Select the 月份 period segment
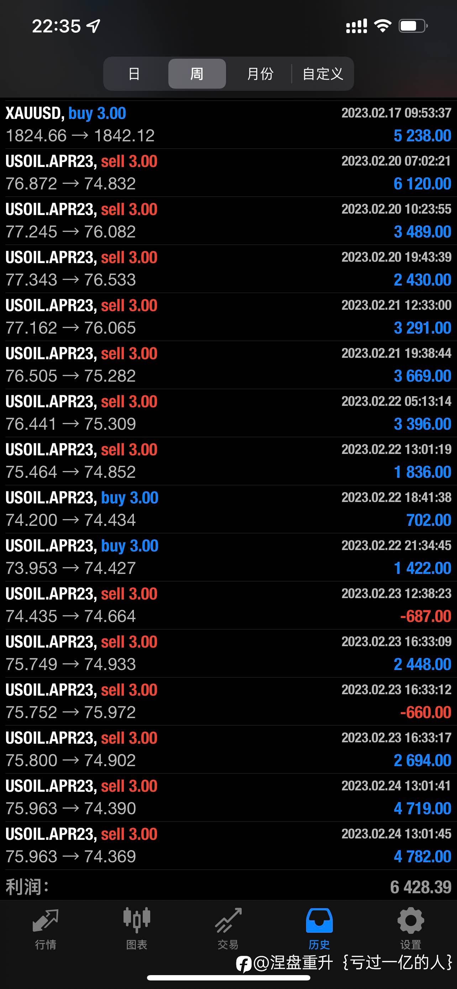This screenshot has height=989, width=457. coord(260,74)
